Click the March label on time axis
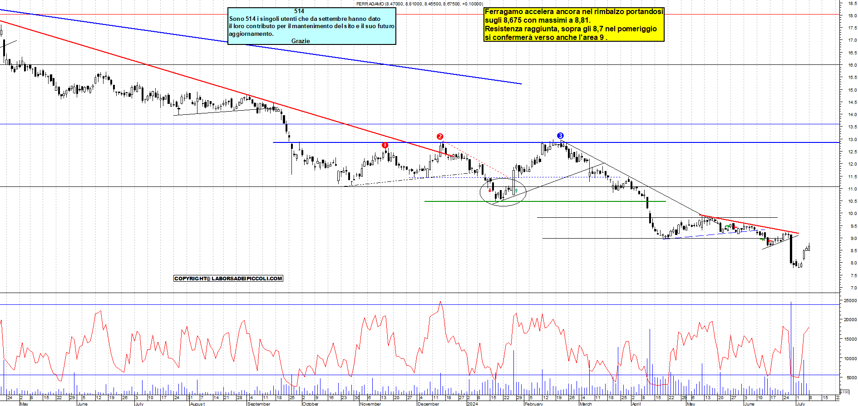 (586, 404)
